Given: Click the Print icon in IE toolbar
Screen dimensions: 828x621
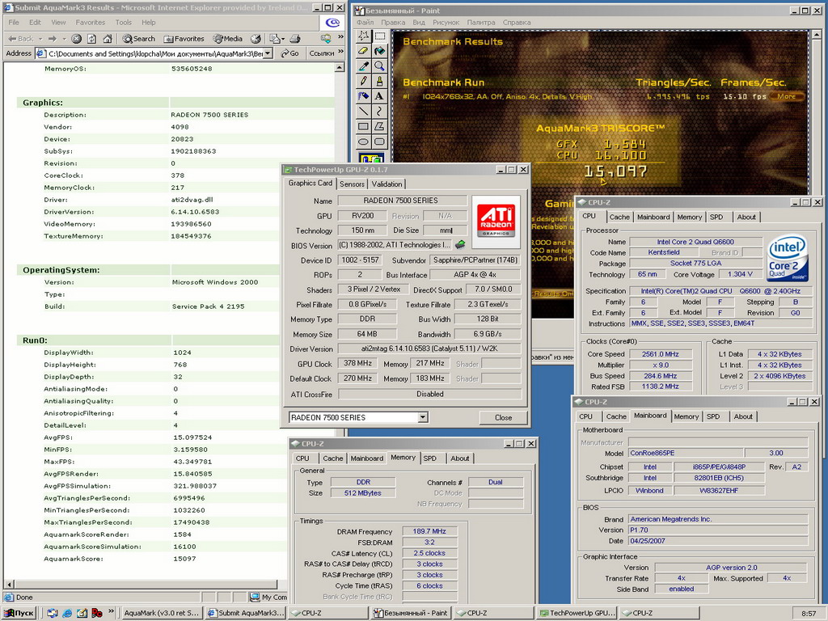Looking at the screenshot, I should click(296, 39).
